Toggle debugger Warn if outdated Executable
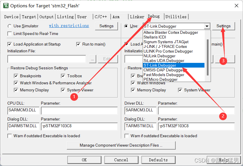Viewport: 243px width, 166px height. (x=127, y=136)
